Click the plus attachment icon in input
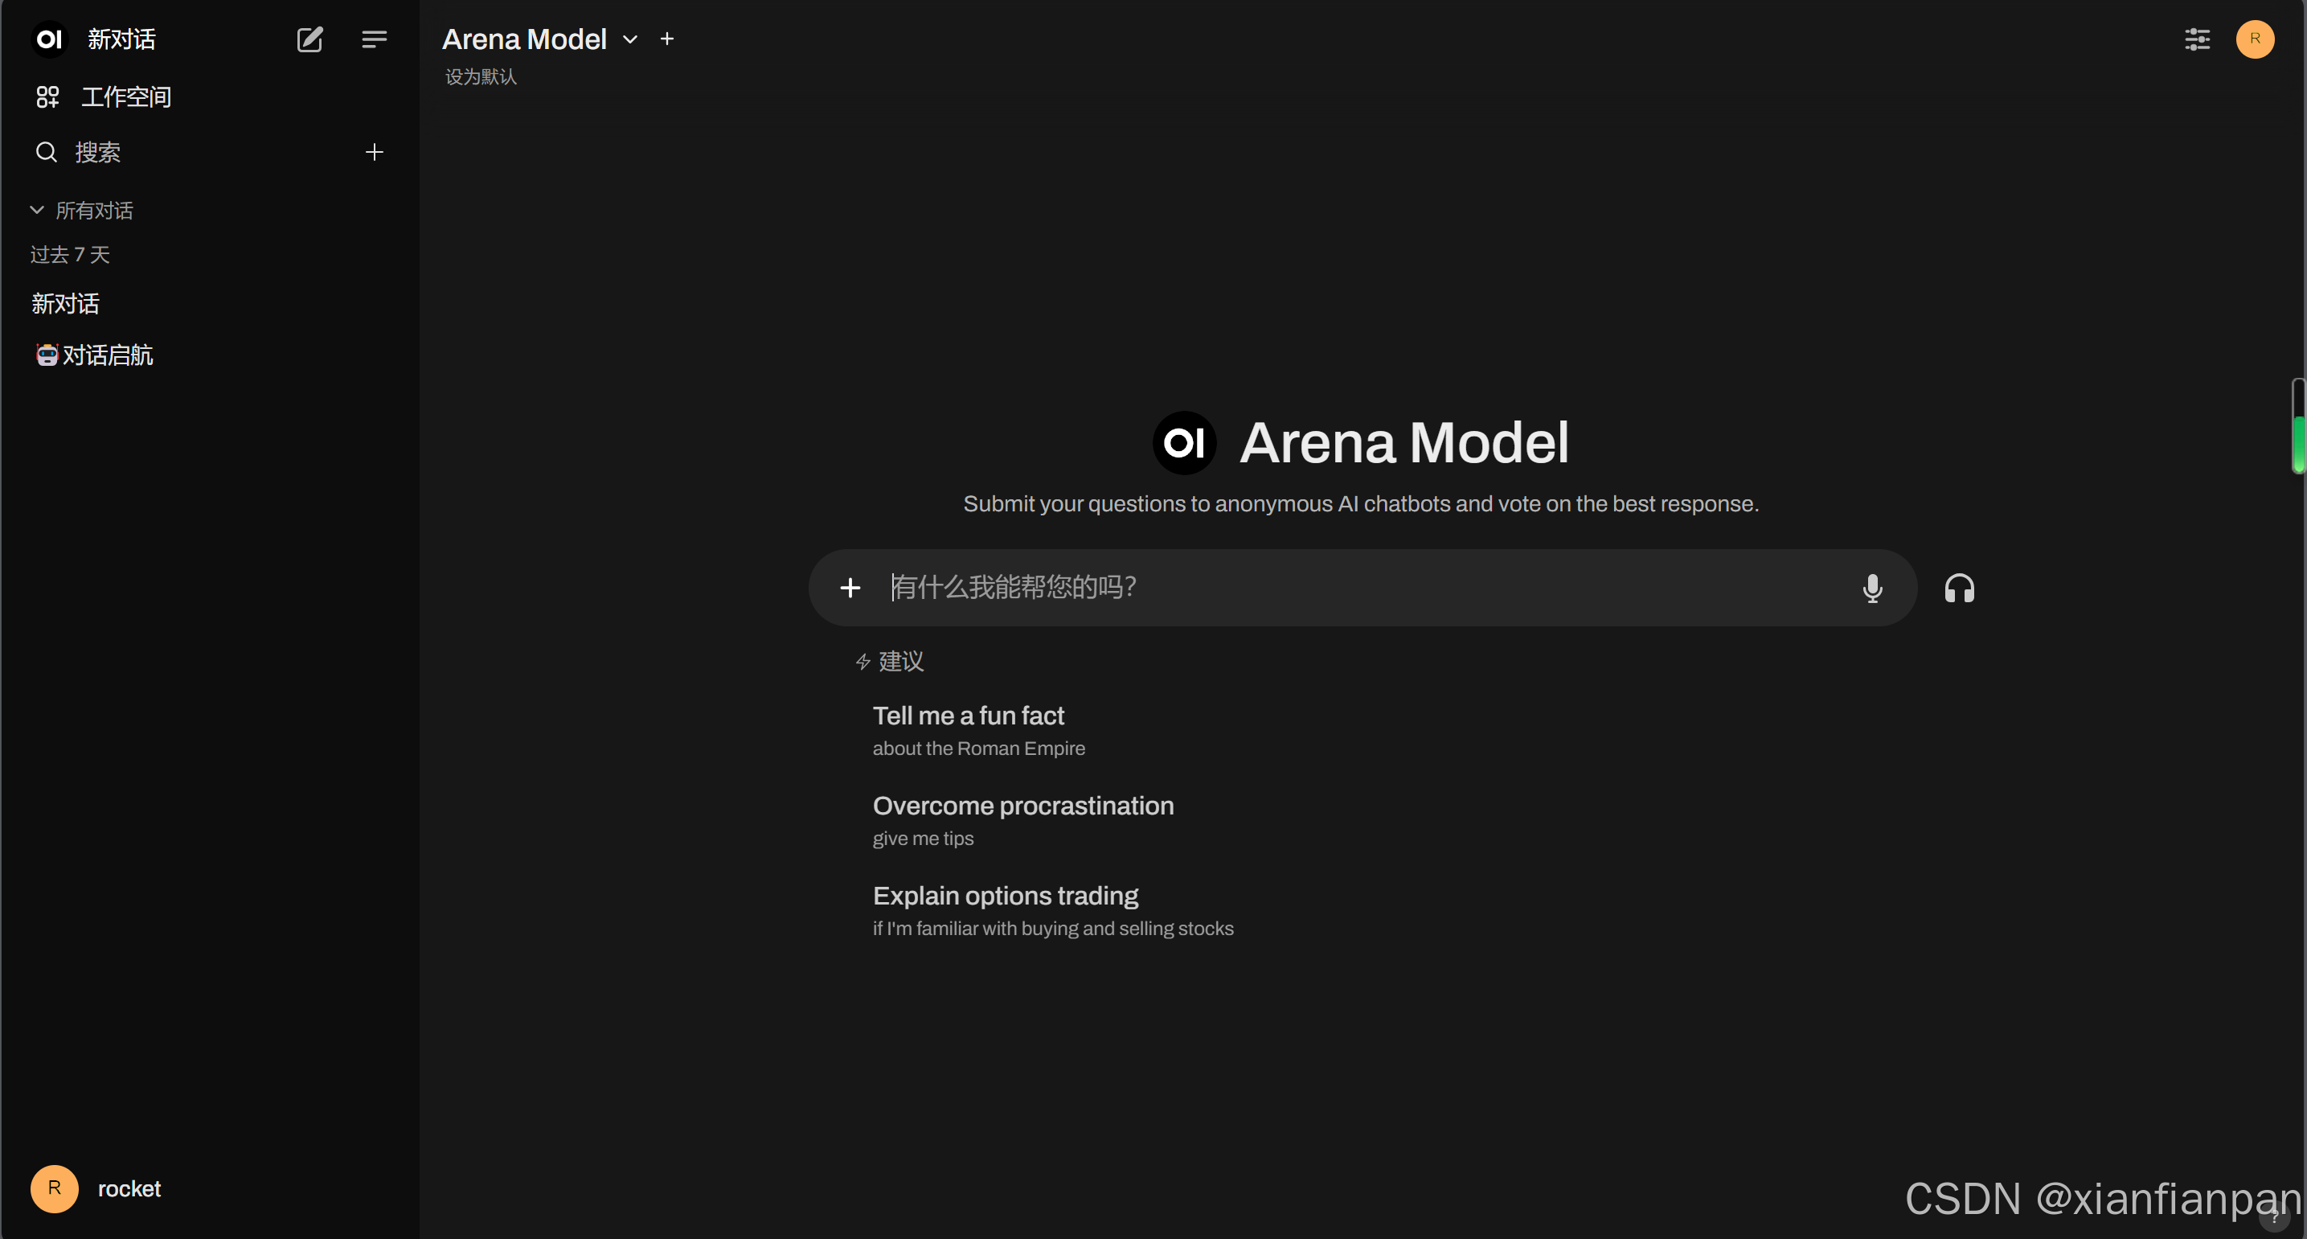The height and width of the screenshot is (1239, 2307). click(x=850, y=588)
